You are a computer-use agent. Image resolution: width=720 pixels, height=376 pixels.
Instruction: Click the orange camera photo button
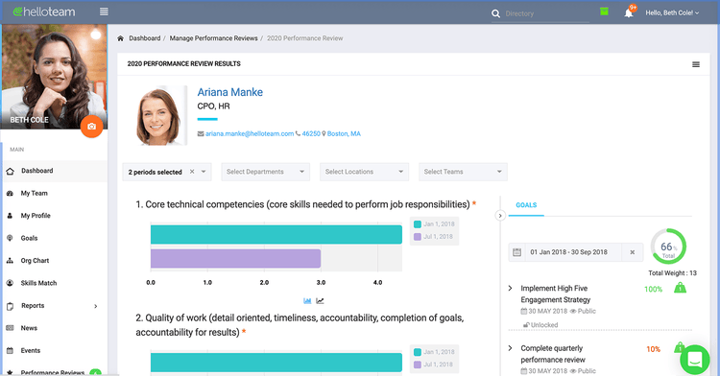91,127
